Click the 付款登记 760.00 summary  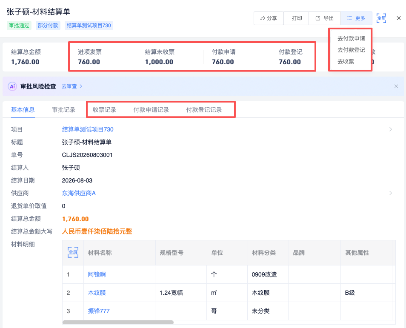point(290,57)
